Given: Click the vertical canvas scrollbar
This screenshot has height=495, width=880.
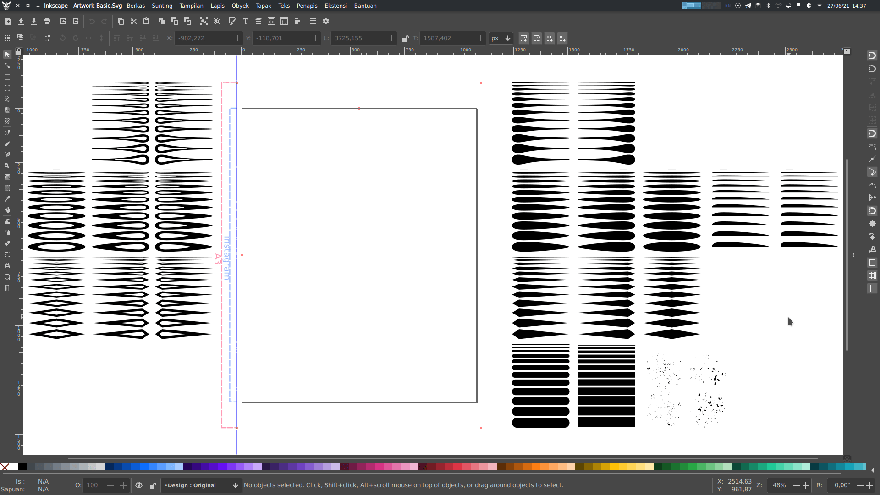Looking at the screenshot, I should click(847, 255).
